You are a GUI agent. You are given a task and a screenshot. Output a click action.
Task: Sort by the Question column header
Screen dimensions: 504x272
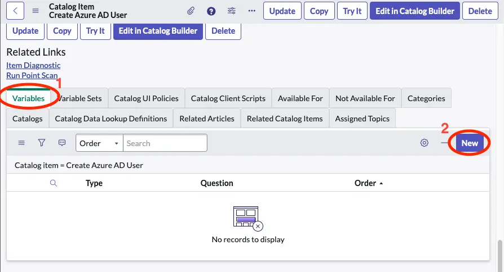[216, 183]
